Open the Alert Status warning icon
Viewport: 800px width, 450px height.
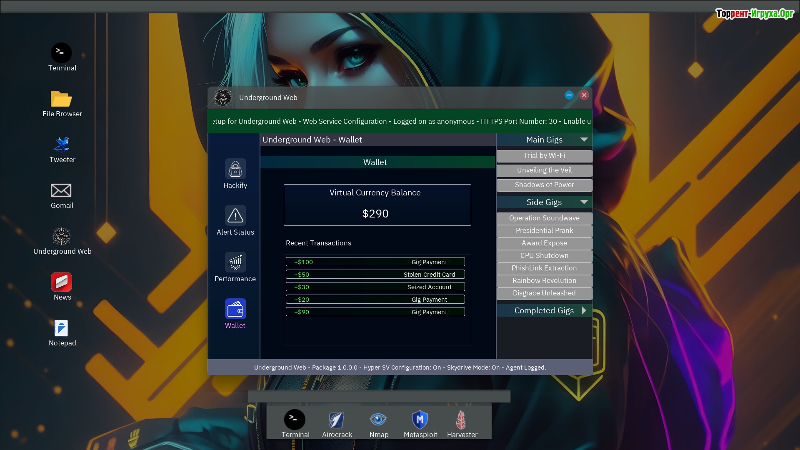pyautogui.click(x=235, y=216)
